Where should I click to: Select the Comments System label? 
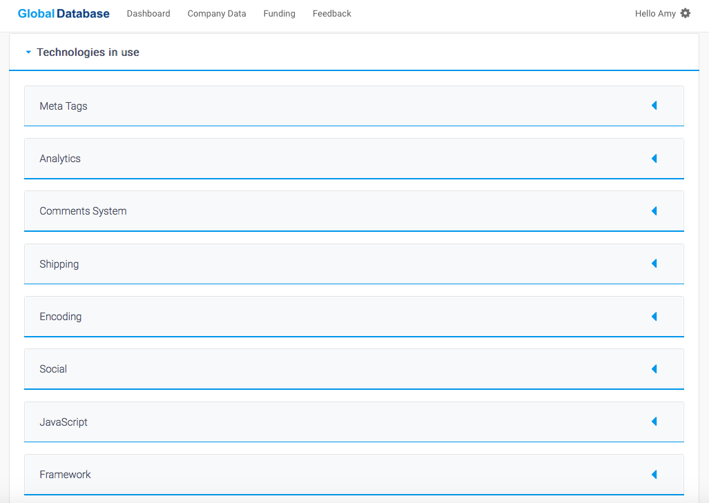pyautogui.click(x=83, y=211)
